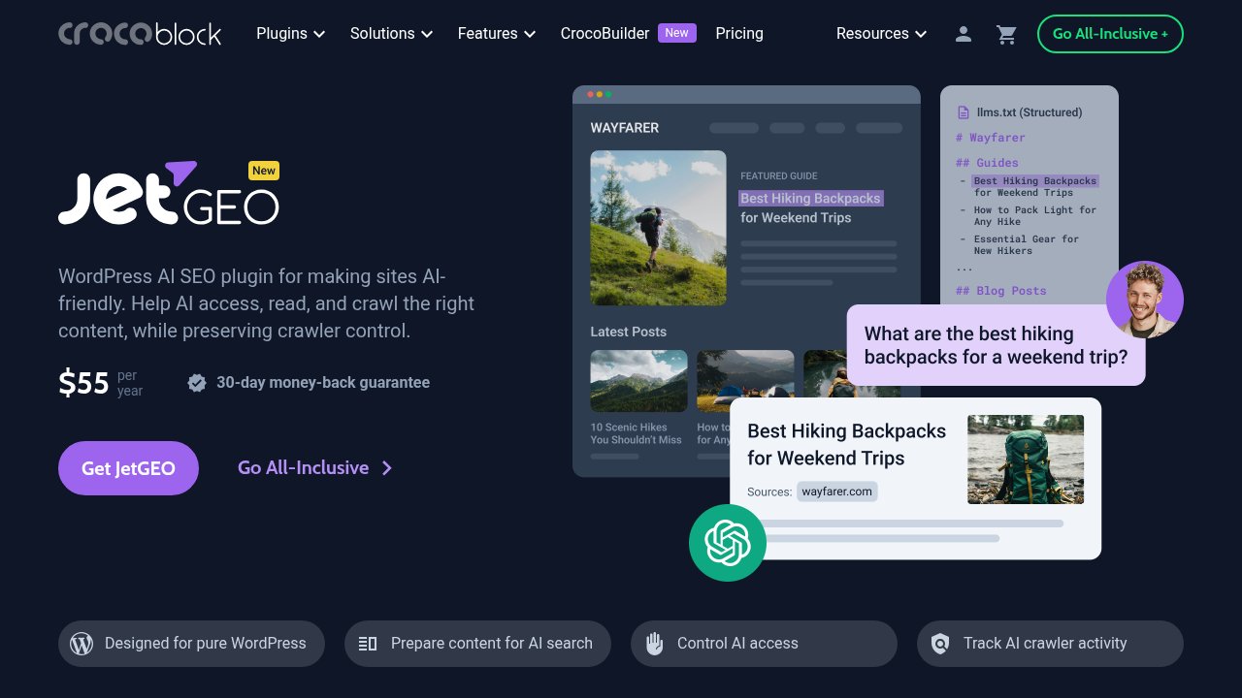Click the purple New badge by CrocoBuilder

(677, 33)
